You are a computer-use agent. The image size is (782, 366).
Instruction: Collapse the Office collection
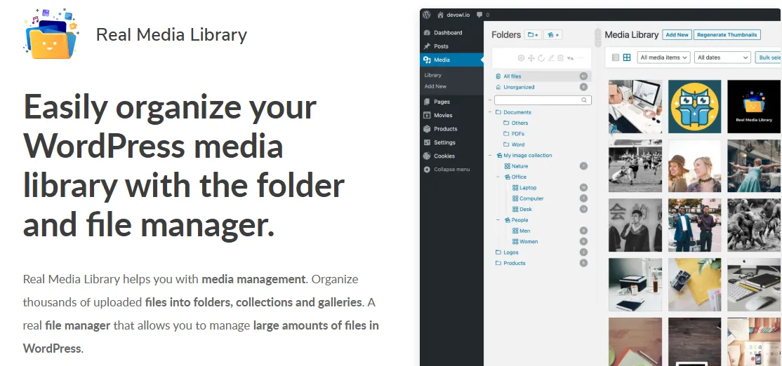498,177
